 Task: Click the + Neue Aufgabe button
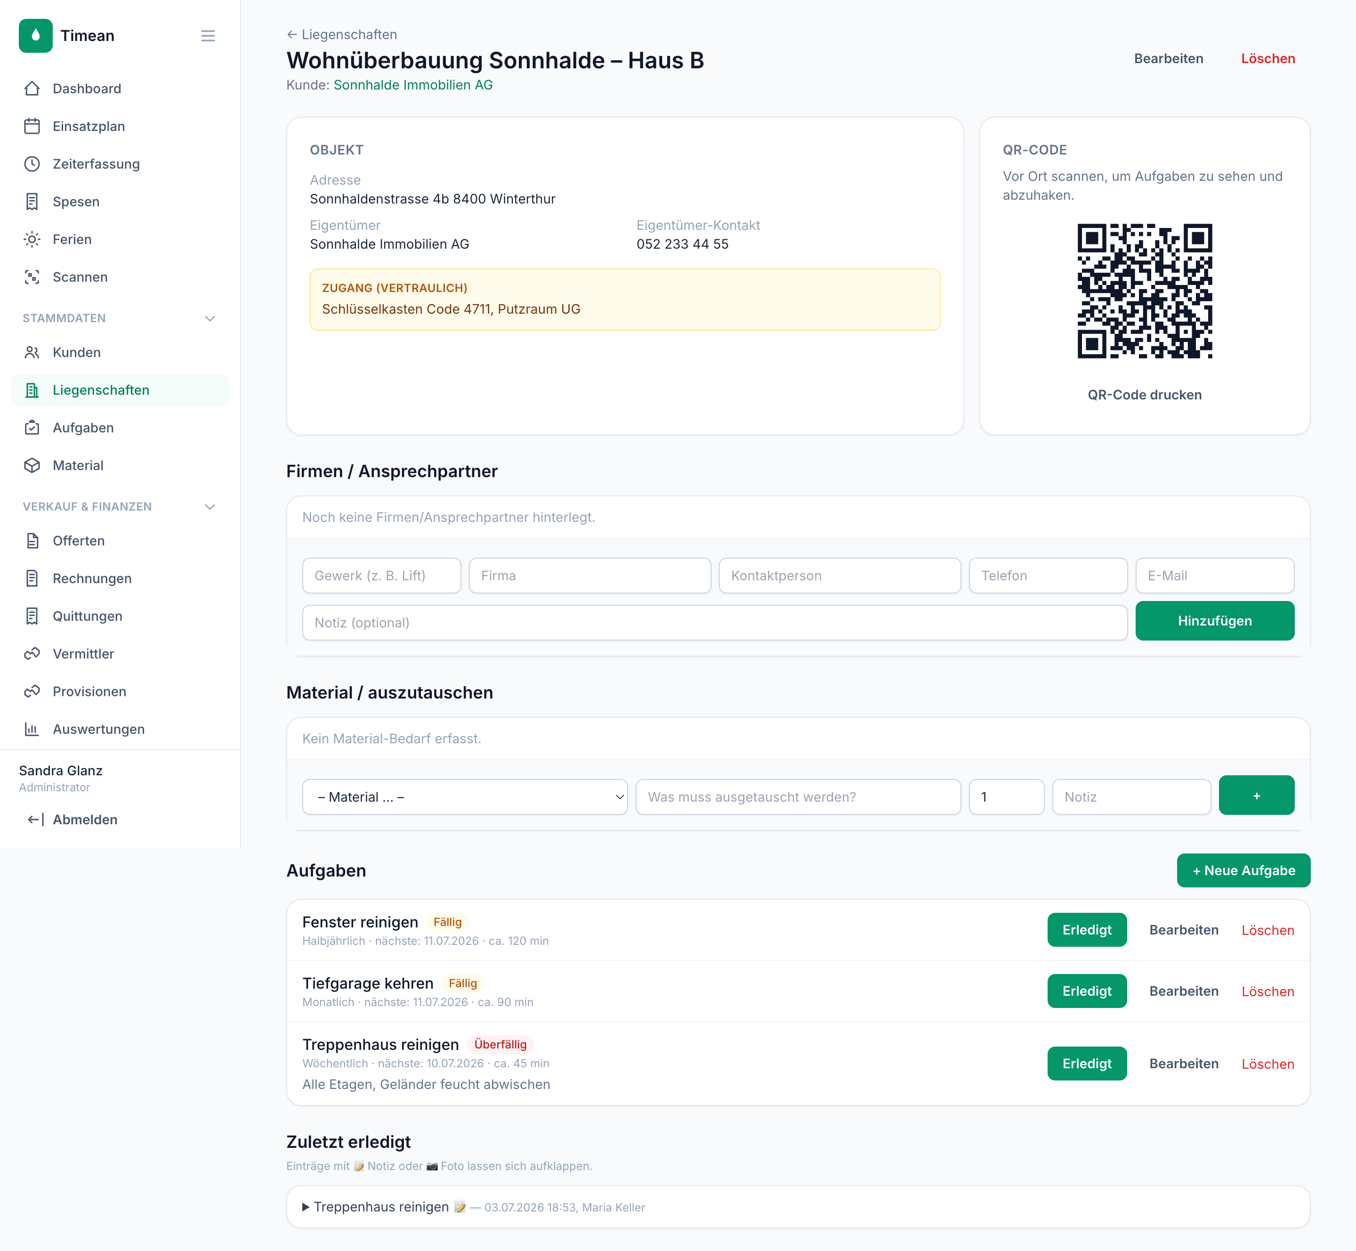coord(1243,870)
